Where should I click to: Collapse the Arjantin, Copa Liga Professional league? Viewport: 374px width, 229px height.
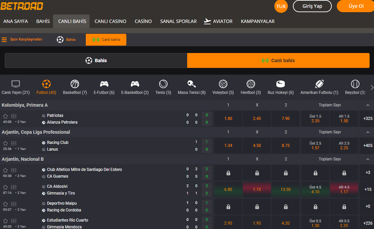[368, 132]
